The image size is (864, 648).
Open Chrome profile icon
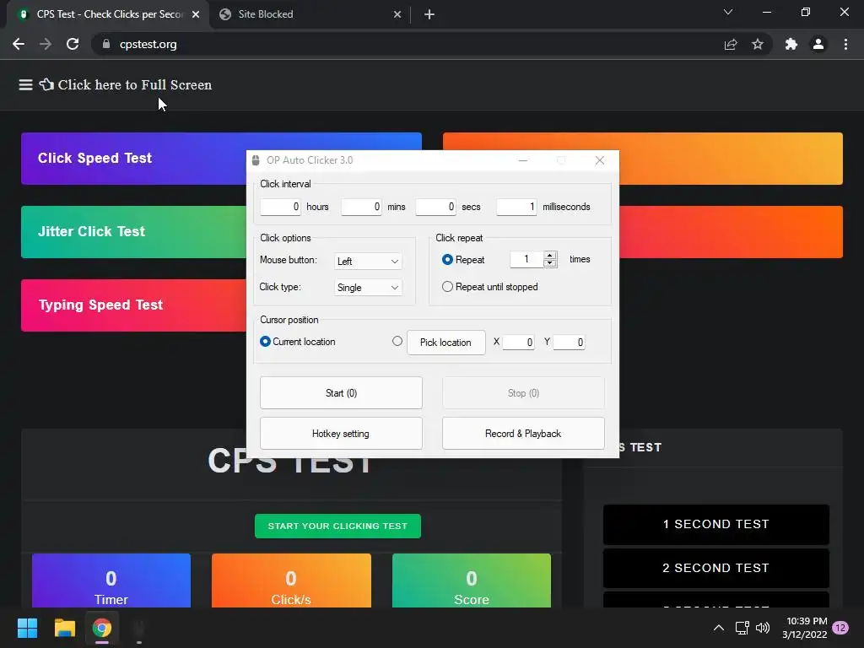(x=818, y=44)
